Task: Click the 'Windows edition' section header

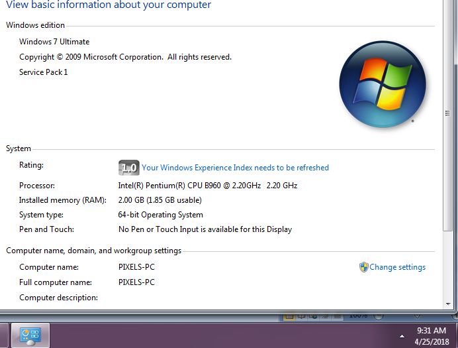Action: (x=35, y=25)
